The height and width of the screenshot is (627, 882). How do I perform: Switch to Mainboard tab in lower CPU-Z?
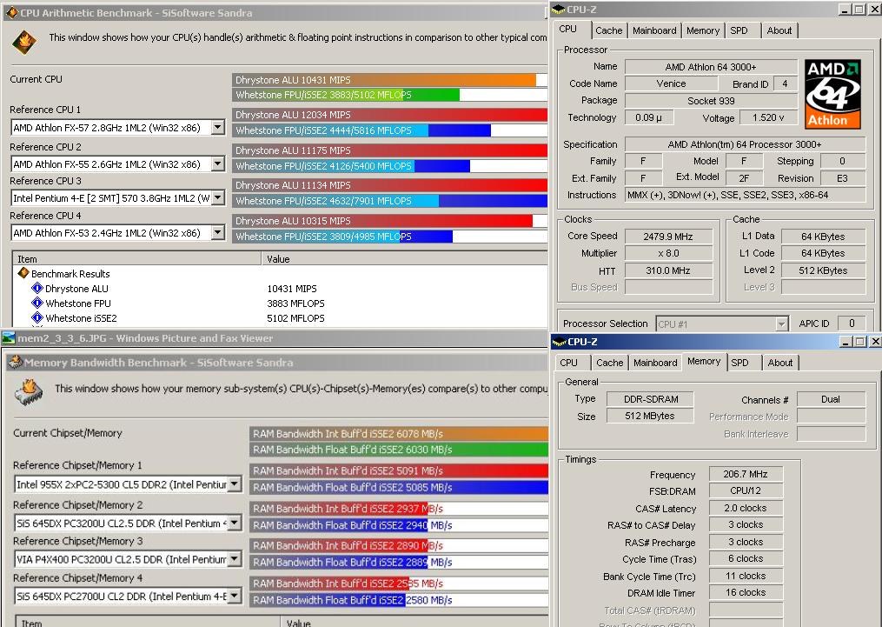pos(655,363)
